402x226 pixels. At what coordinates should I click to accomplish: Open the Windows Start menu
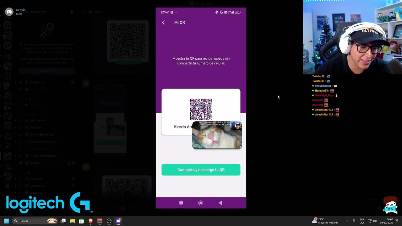tap(7, 221)
